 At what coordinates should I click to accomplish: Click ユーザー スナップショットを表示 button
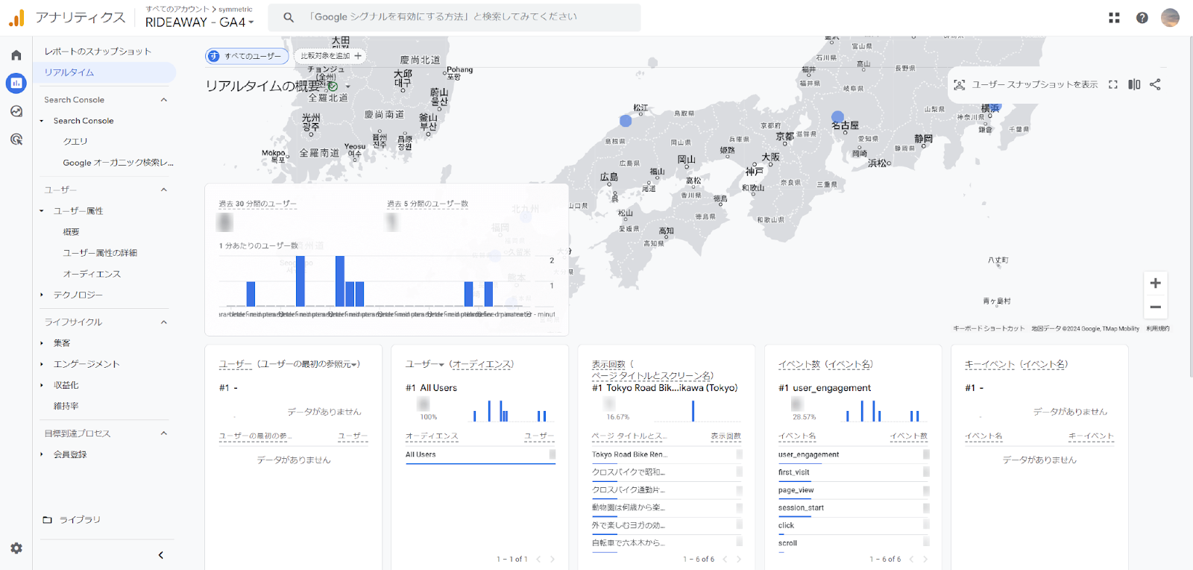pyautogui.click(x=1026, y=85)
